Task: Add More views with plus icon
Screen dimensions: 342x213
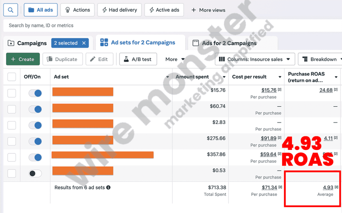Action: coord(208,10)
